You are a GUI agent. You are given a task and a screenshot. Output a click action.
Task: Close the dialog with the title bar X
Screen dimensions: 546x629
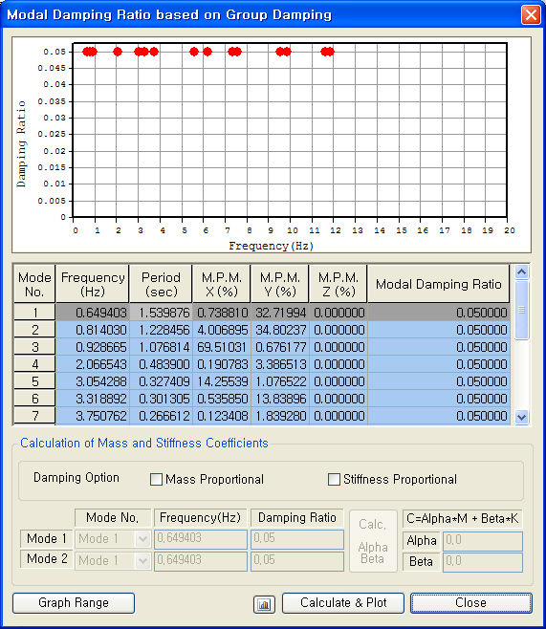click(531, 15)
